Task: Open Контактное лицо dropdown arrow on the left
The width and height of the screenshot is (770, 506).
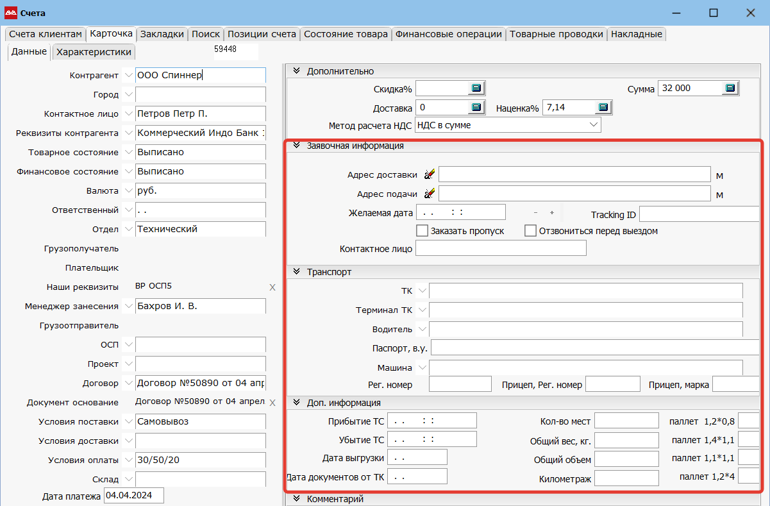Action: (x=128, y=114)
